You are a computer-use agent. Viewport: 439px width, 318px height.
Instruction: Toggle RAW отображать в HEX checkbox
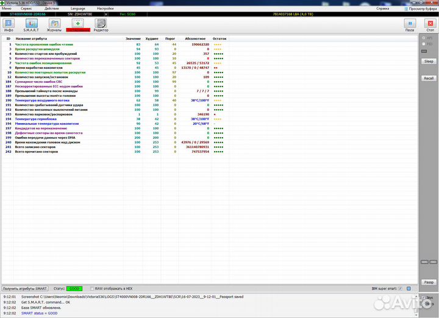(92, 288)
